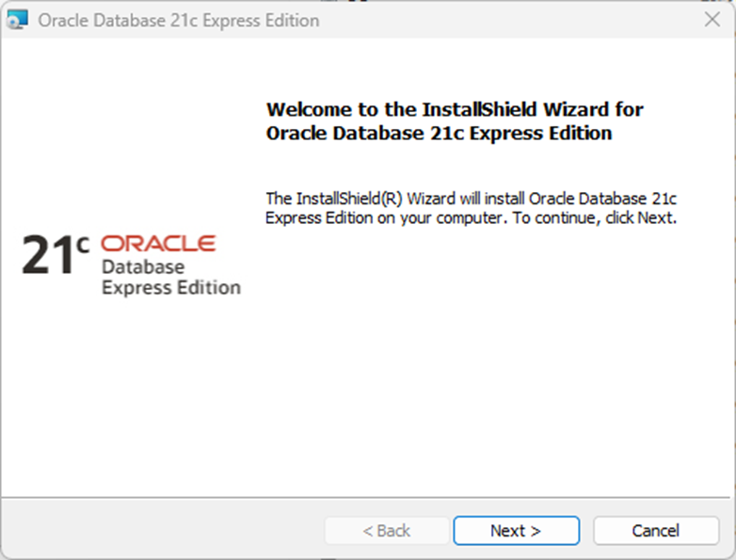Click the word Database in the logo
The width and height of the screenshot is (736, 560).
click(143, 267)
